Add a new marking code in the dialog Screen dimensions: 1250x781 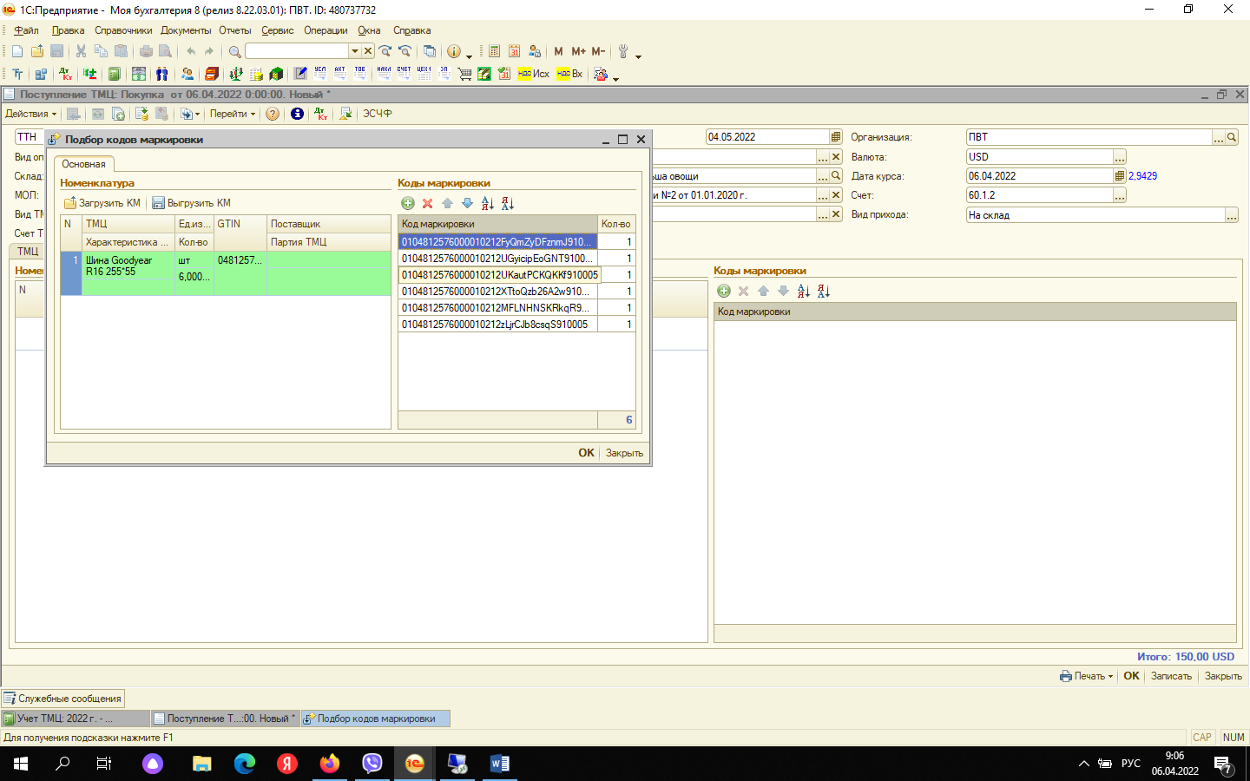(408, 203)
